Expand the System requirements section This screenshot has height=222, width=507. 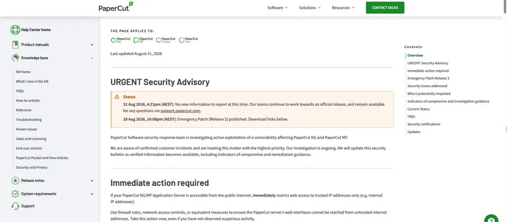pos(92,194)
